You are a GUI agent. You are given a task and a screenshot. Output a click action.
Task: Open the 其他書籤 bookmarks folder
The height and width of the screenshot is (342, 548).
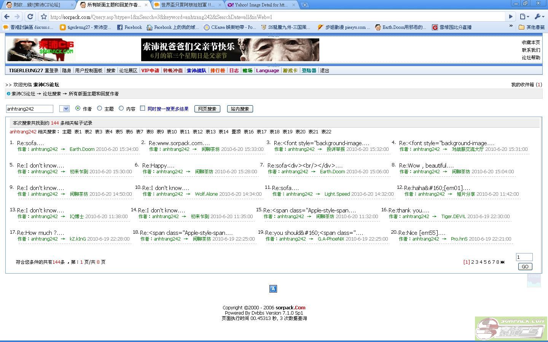(532, 27)
